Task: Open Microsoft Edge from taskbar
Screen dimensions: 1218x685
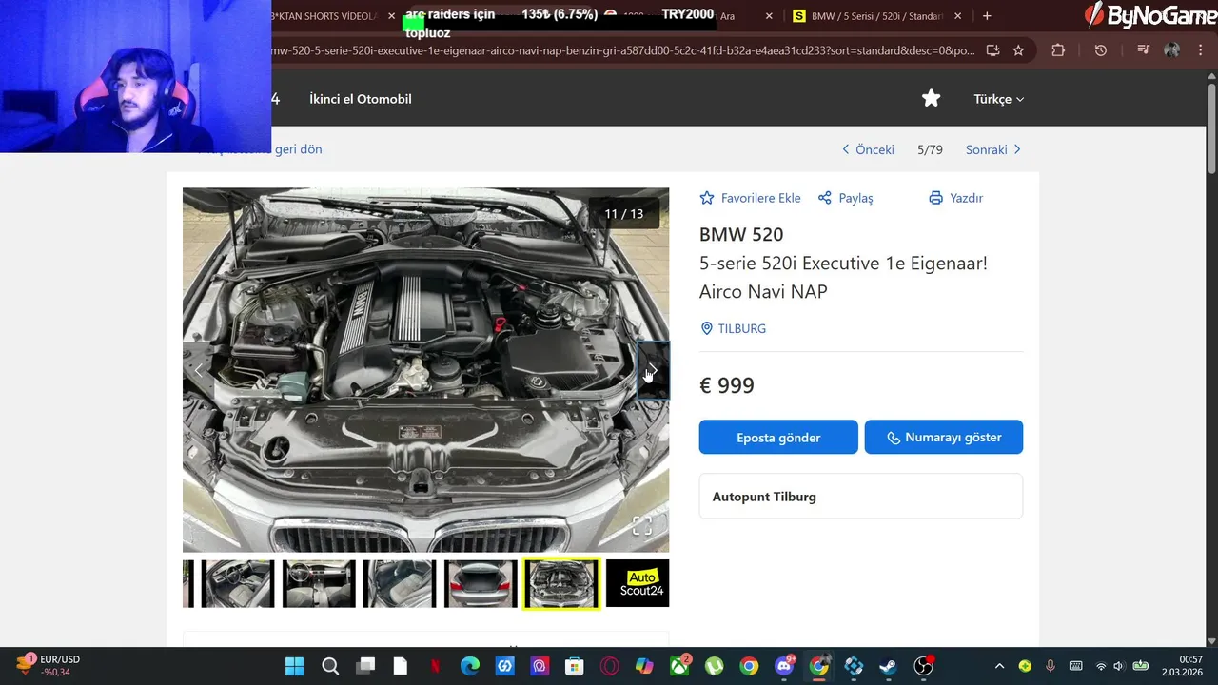Action: (x=470, y=666)
